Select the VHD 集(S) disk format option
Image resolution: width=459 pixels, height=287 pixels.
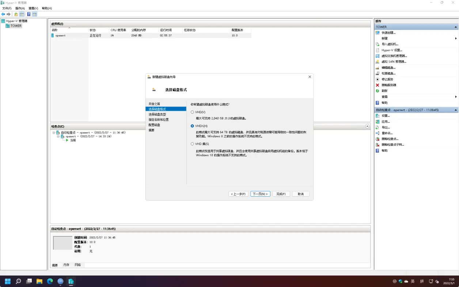192,144
